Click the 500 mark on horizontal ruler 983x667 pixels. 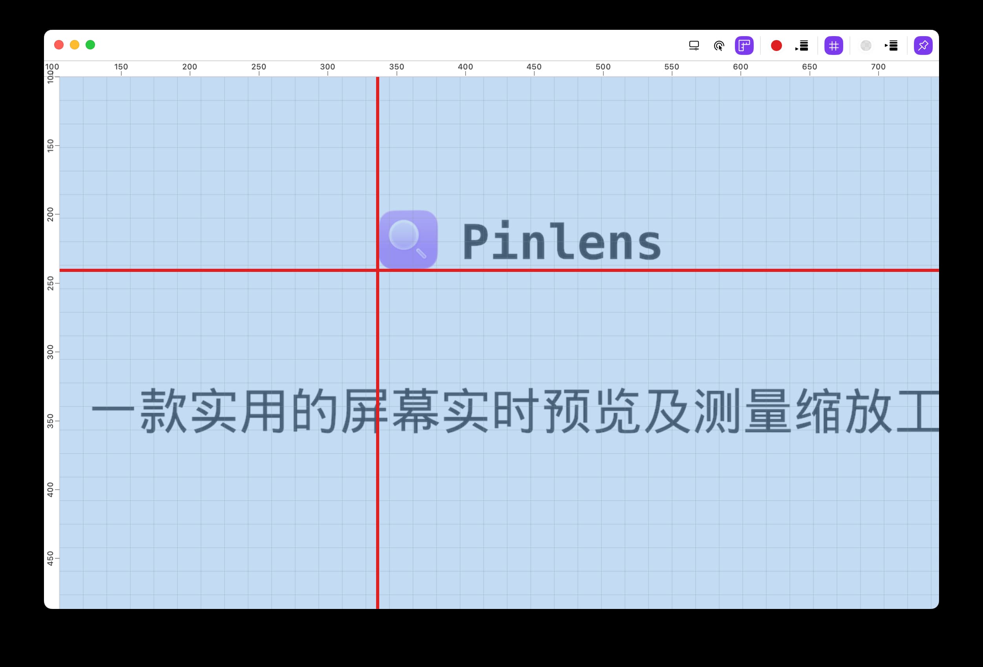pos(603,67)
